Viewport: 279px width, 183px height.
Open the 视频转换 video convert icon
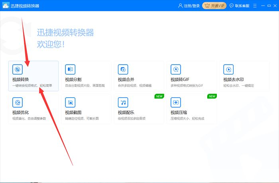click(x=18, y=69)
